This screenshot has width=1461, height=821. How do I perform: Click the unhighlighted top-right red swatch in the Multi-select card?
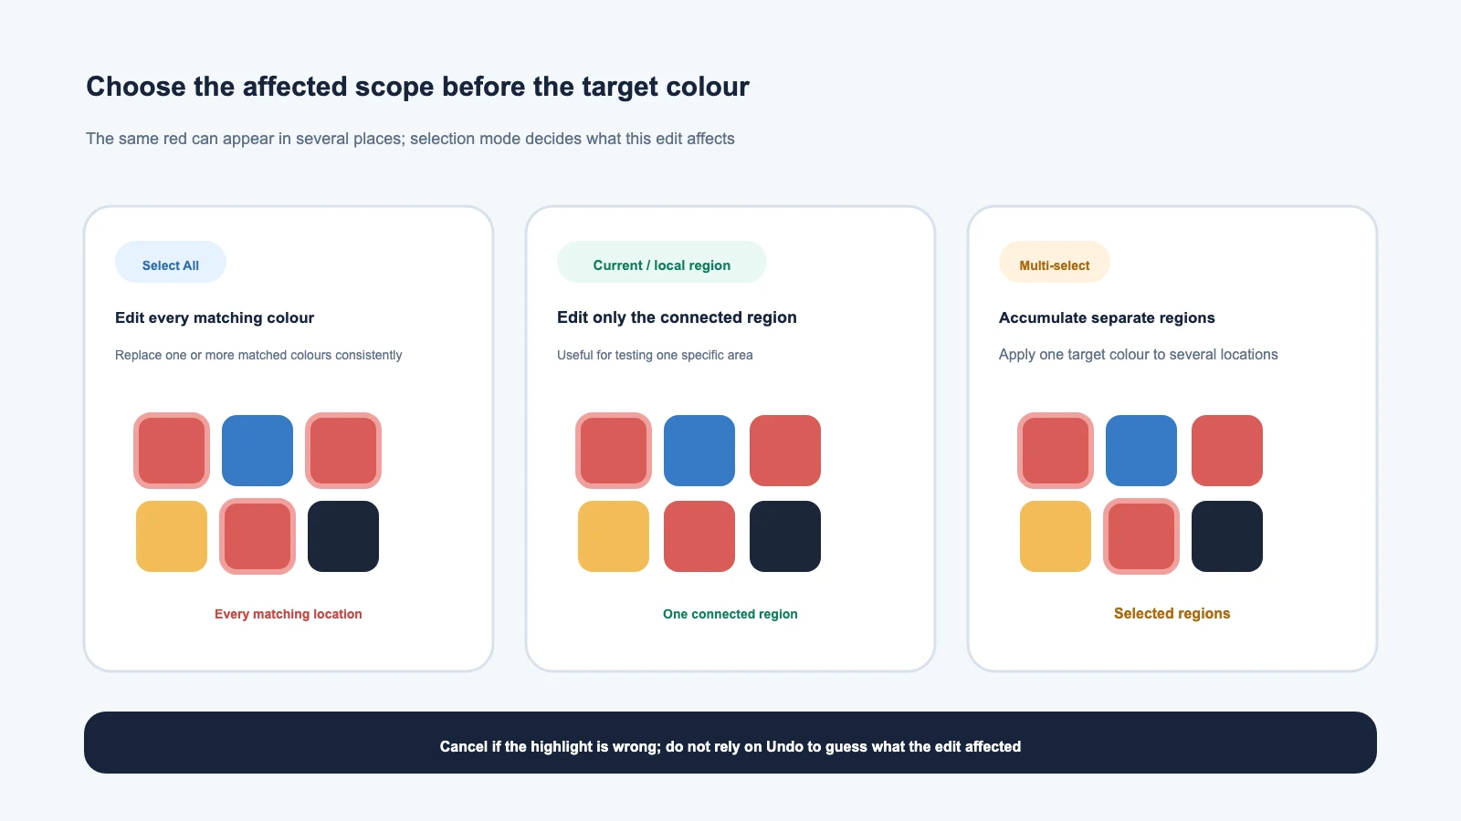tap(1227, 451)
